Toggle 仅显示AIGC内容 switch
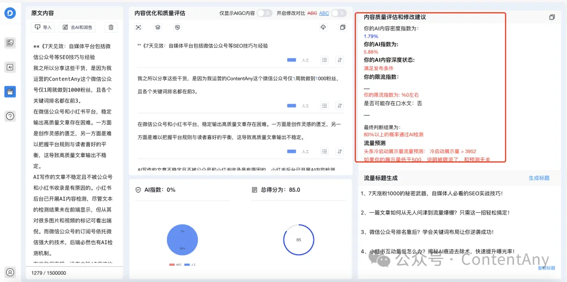The width and height of the screenshot is (567, 282). click(x=264, y=13)
